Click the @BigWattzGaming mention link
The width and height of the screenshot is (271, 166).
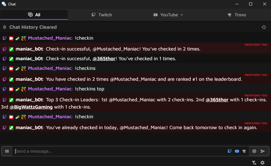(31, 107)
